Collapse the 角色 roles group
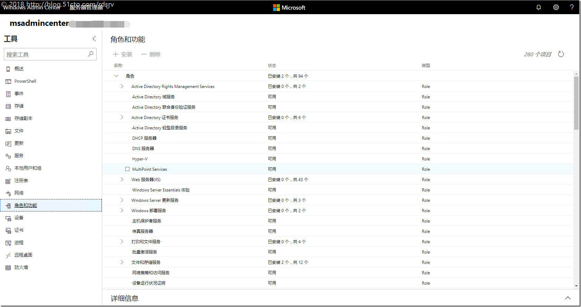The width and height of the screenshot is (581, 307). [116, 76]
